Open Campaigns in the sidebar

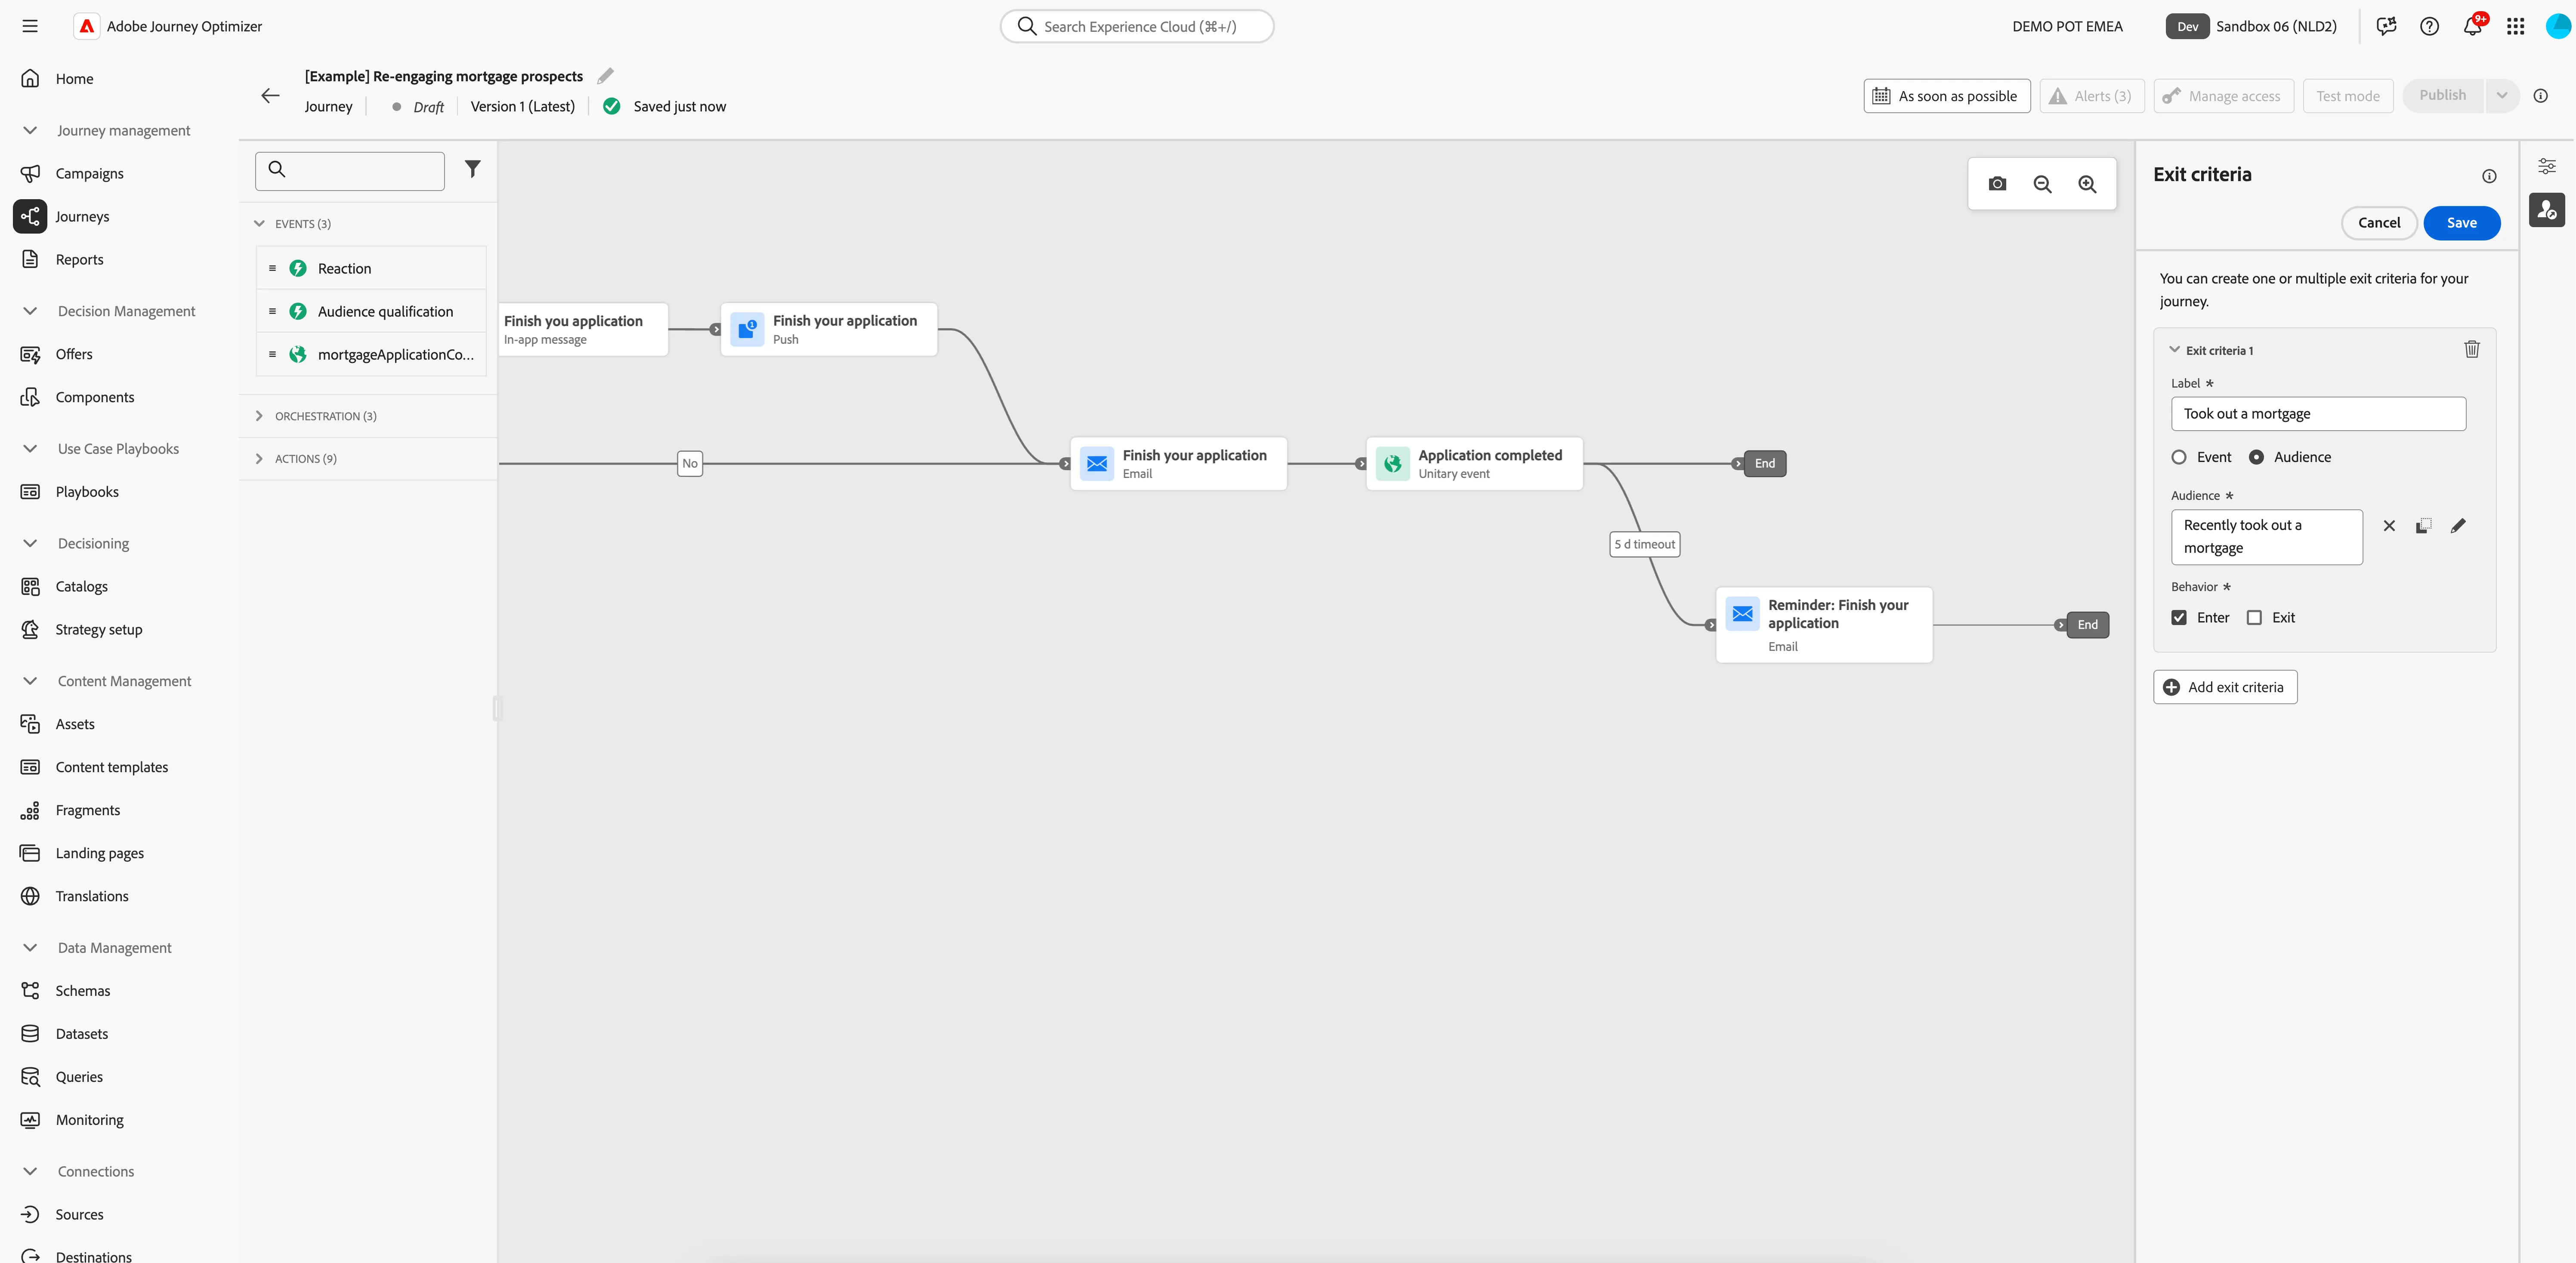(x=89, y=174)
